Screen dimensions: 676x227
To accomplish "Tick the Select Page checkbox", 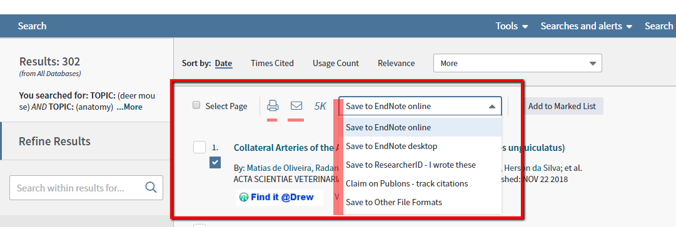I will tap(196, 105).
